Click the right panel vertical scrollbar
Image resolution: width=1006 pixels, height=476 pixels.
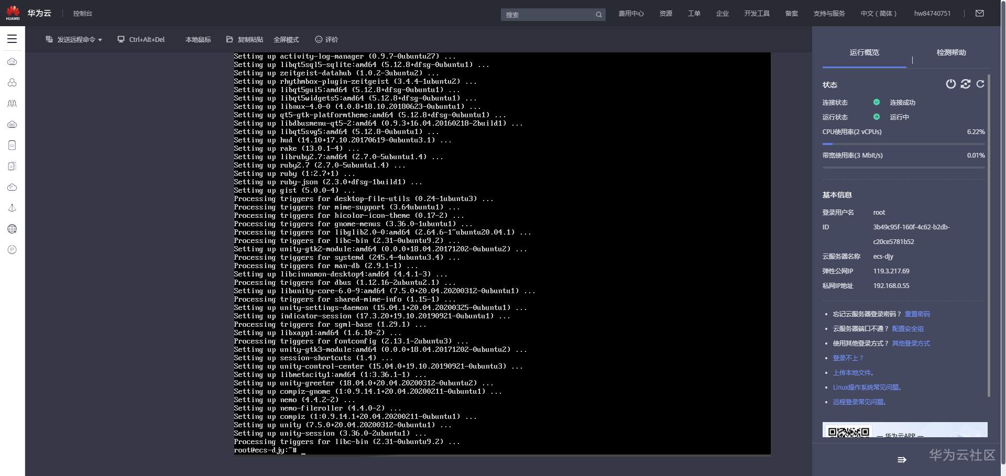point(989,236)
